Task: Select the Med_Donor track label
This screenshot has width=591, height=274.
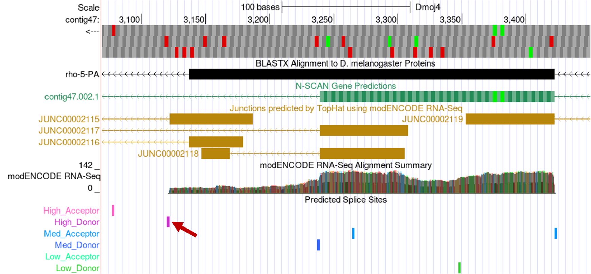Action: (77, 245)
